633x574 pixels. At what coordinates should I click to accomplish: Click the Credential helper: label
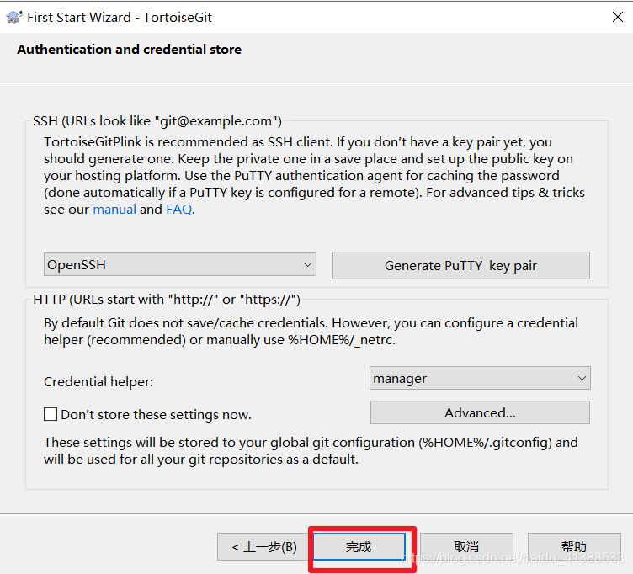(x=98, y=382)
